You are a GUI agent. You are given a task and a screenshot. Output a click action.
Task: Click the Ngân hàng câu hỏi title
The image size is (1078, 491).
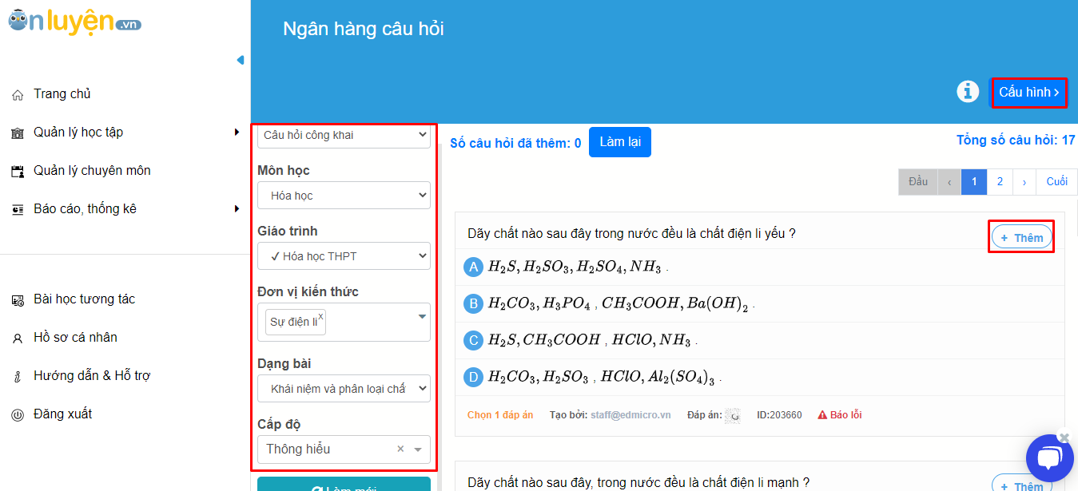(x=364, y=30)
